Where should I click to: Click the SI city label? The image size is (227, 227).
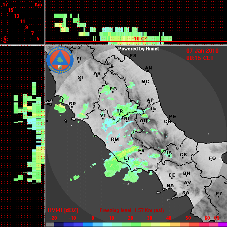coord(80,78)
